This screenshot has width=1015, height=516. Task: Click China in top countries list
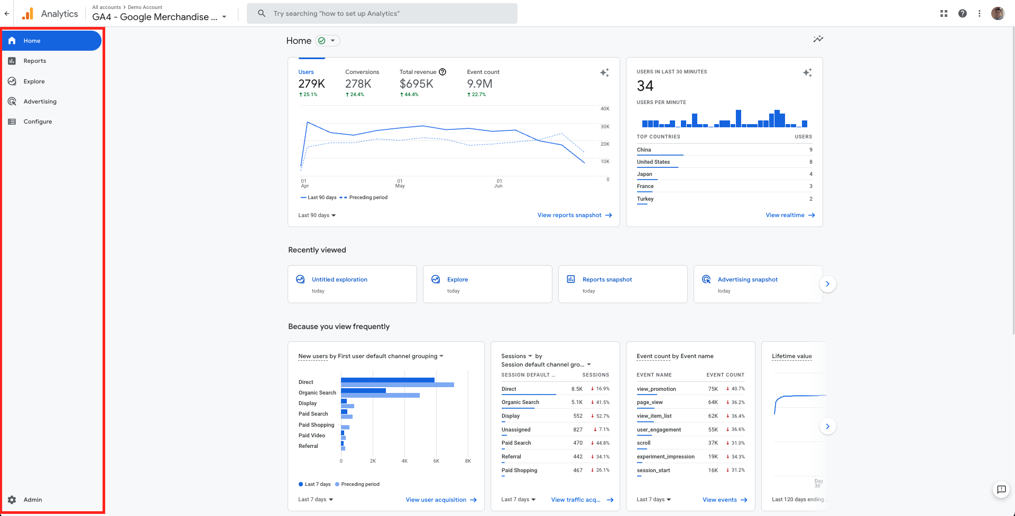tap(724, 150)
